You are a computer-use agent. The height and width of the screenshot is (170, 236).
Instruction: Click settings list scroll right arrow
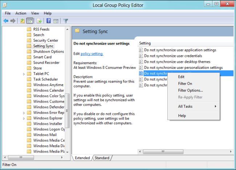coord(231,152)
